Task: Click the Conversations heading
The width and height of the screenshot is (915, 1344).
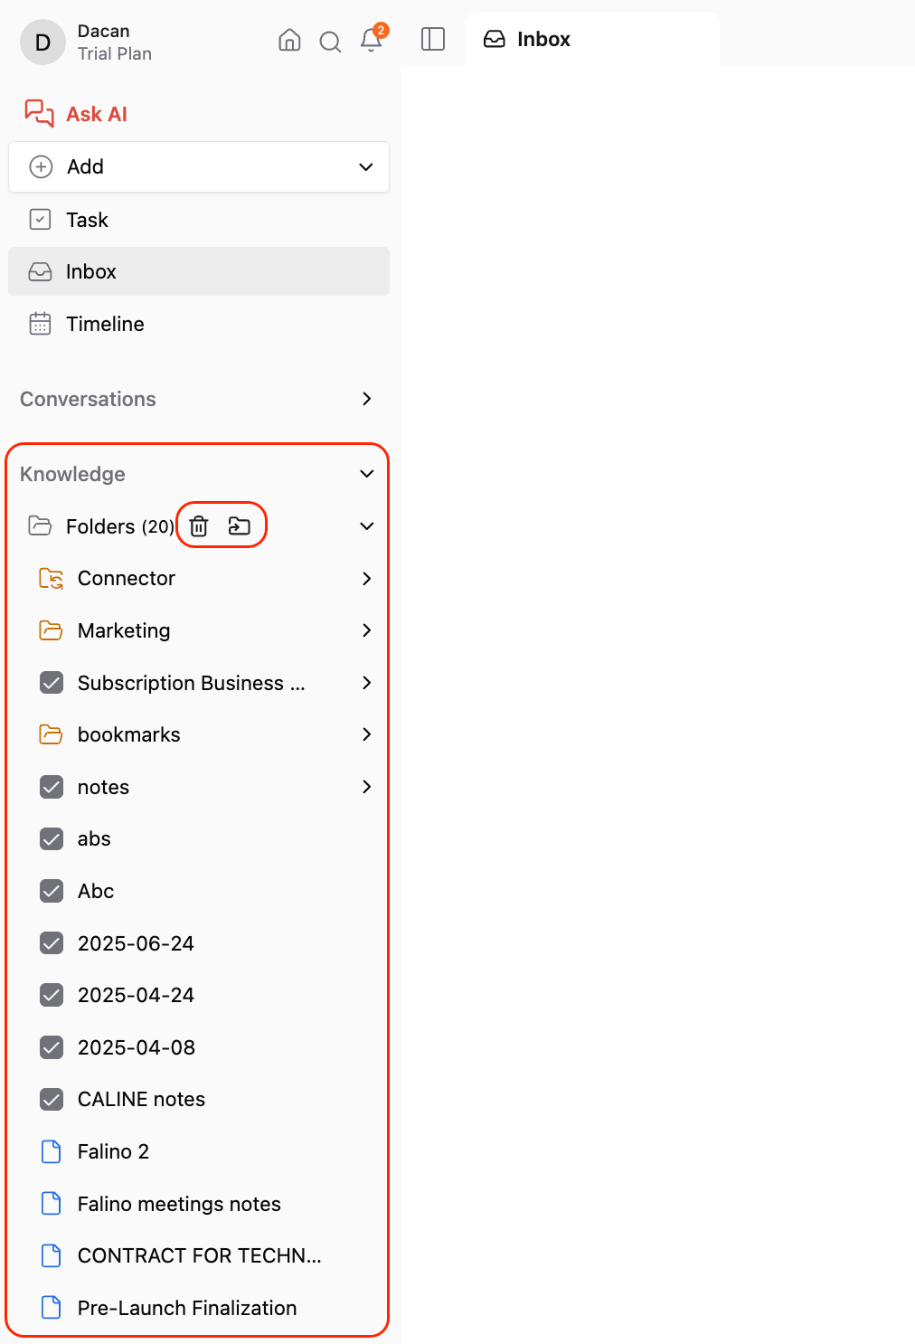Action: (88, 399)
